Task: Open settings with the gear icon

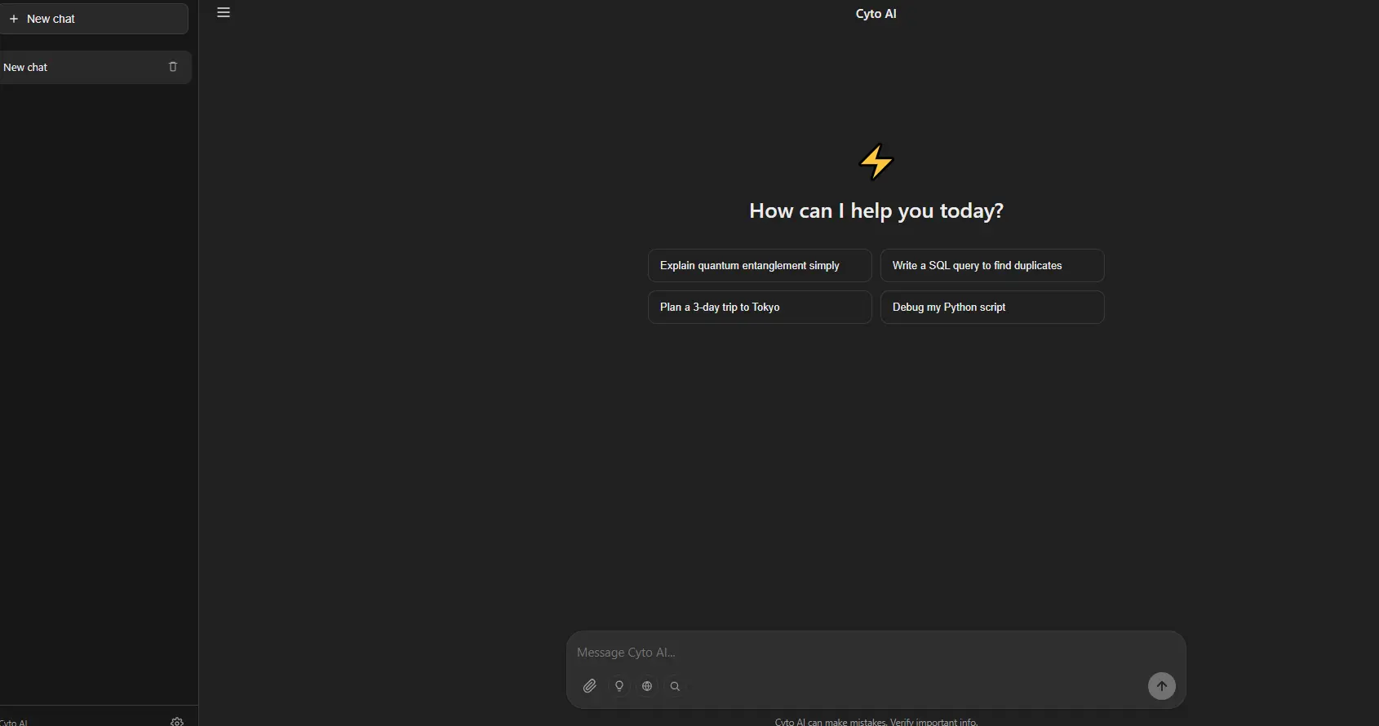Action: click(x=177, y=722)
